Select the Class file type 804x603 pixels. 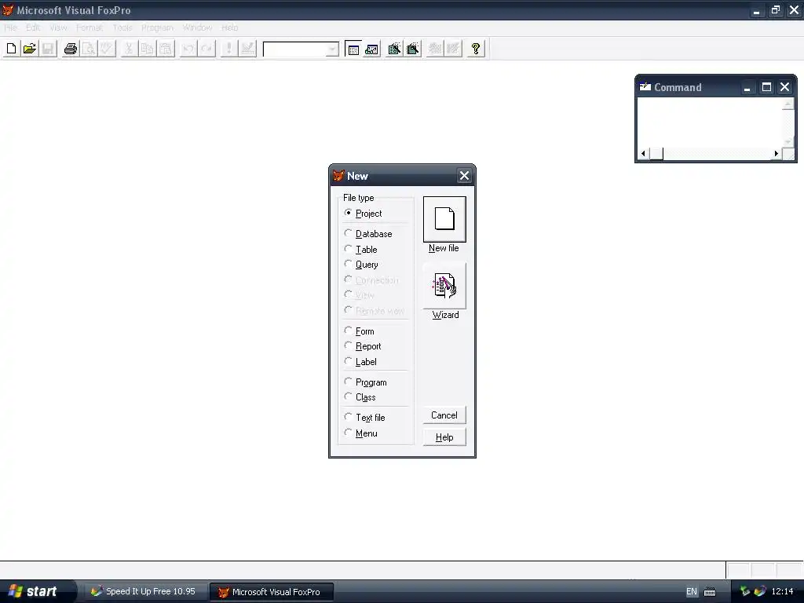360,397
